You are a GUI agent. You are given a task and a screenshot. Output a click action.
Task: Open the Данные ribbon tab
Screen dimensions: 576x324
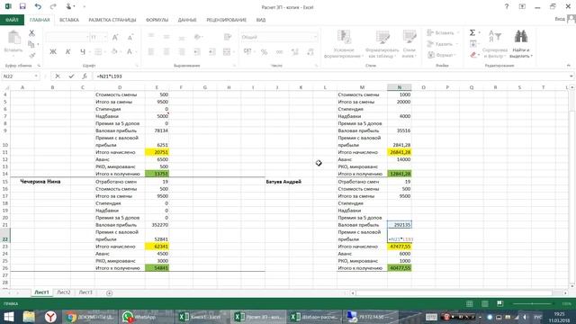pos(187,20)
